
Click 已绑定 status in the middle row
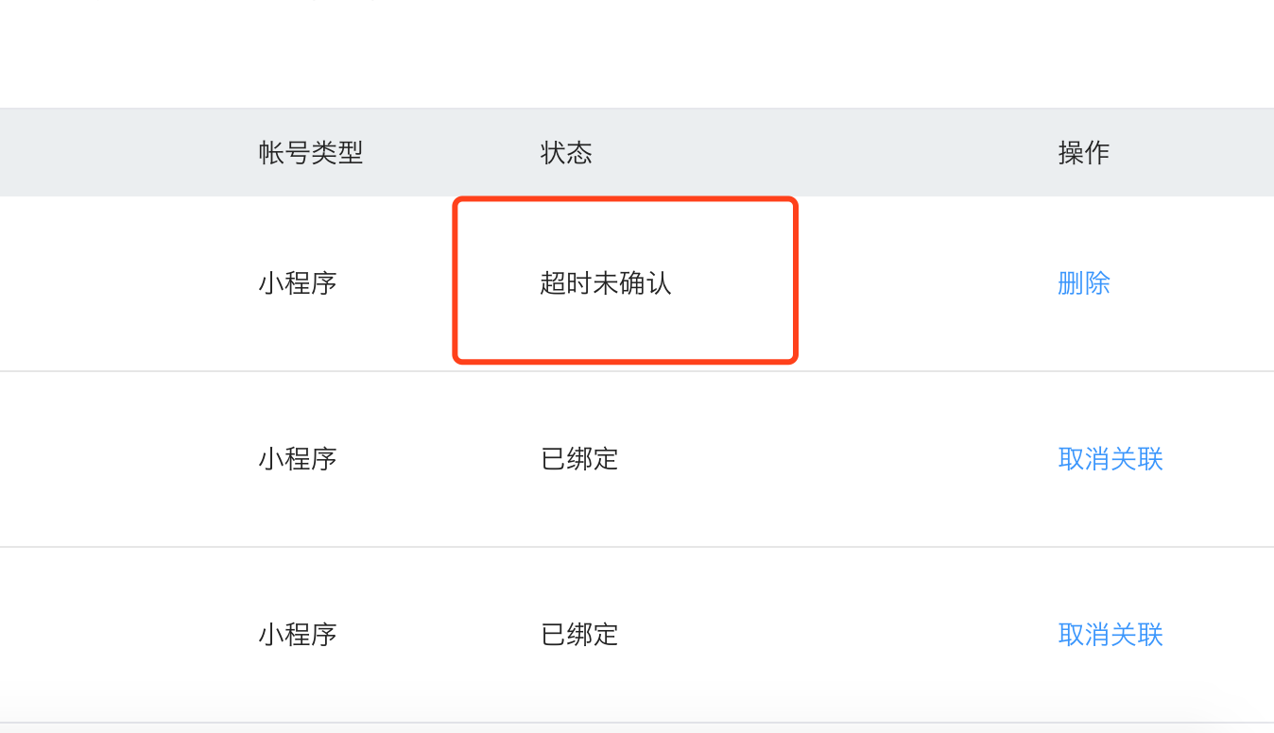tap(579, 459)
